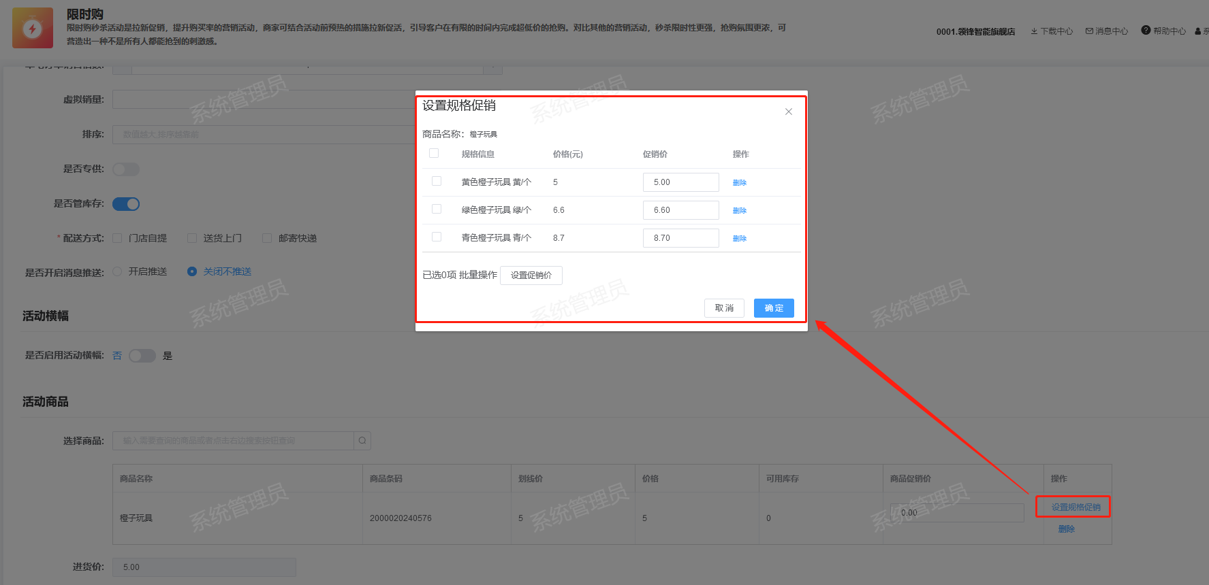Open 下载中心 download center

[x=1052, y=31]
